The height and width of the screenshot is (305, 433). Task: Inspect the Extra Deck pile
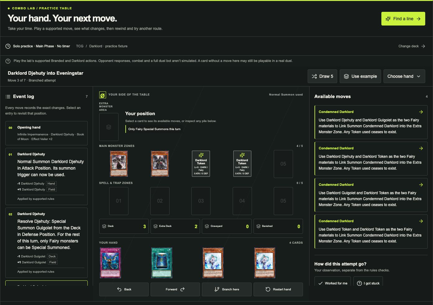click(x=175, y=226)
